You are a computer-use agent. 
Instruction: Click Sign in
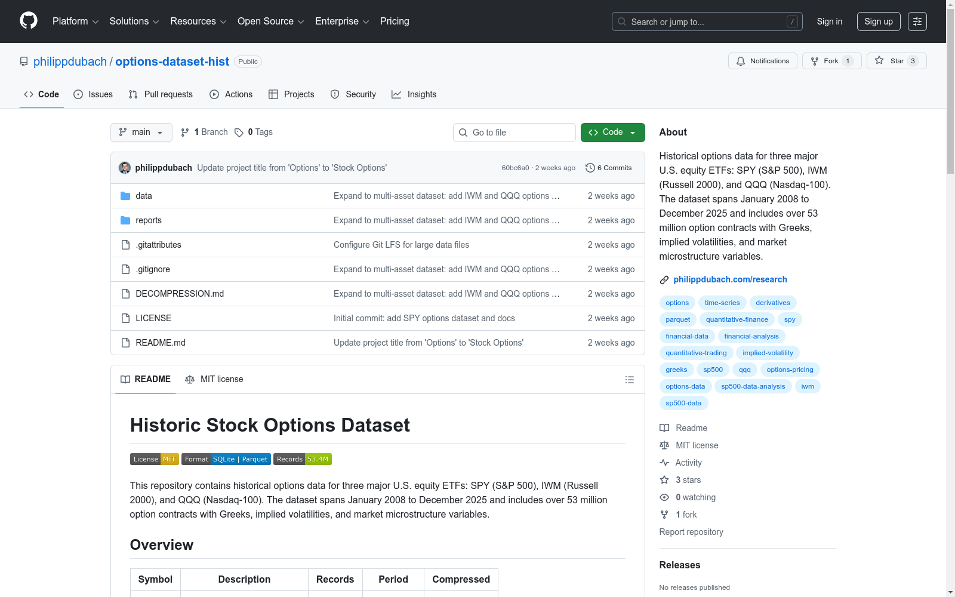click(x=830, y=21)
